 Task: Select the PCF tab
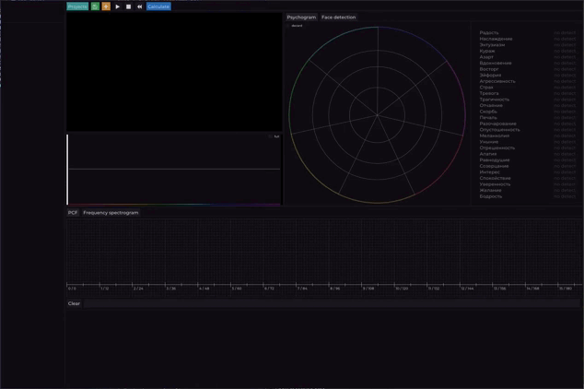(73, 213)
